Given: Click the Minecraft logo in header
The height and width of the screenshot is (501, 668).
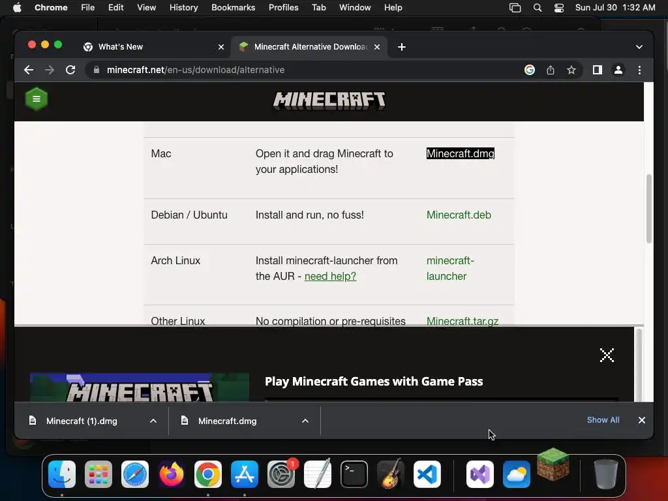Looking at the screenshot, I should (x=329, y=100).
